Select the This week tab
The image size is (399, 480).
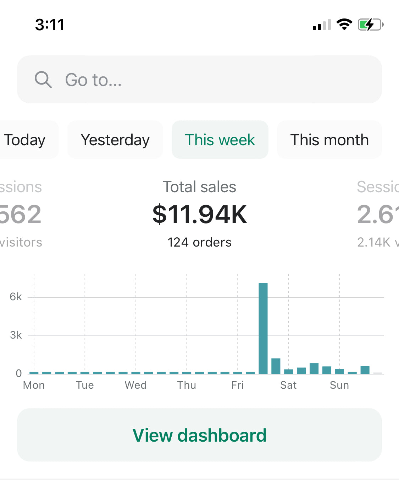click(x=220, y=140)
